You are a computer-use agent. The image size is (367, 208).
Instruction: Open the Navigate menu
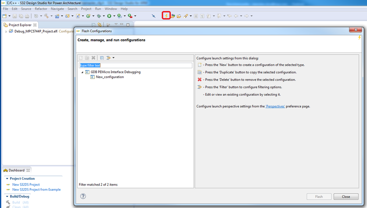pos(57,9)
